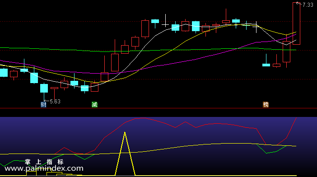Select the small cyan candle after the gap down
The image size is (317, 177).
click(x=266, y=65)
